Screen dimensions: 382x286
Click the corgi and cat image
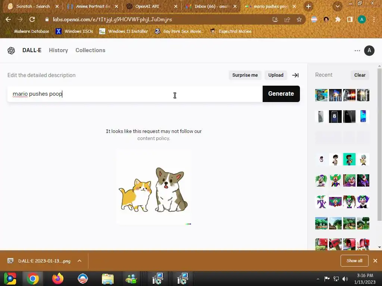153,187
